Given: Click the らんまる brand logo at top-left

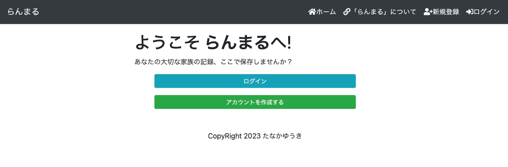Looking at the screenshot, I should coord(23,12).
